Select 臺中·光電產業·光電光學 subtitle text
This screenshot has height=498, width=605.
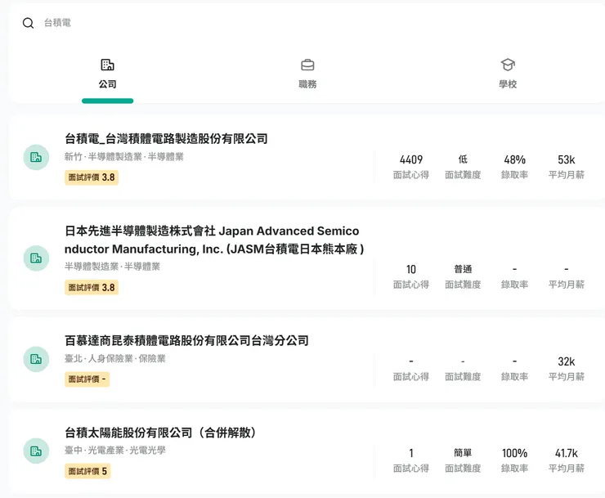[x=115, y=450]
